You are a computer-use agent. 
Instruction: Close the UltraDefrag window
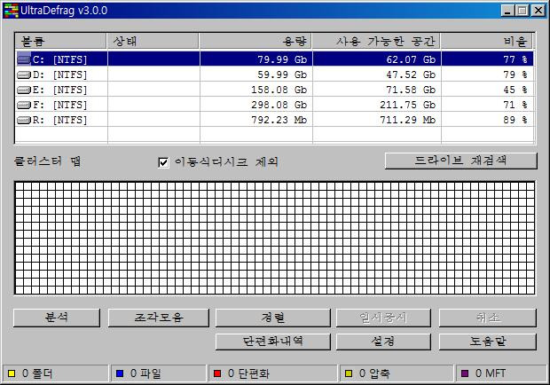click(538, 11)
